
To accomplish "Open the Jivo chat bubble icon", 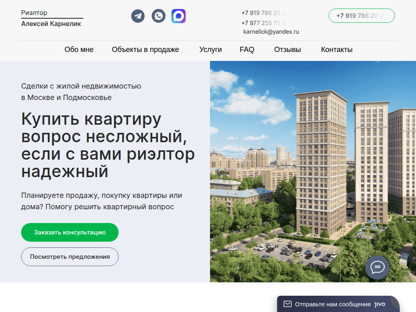I will pyautogui.click(x=377, y=267).
